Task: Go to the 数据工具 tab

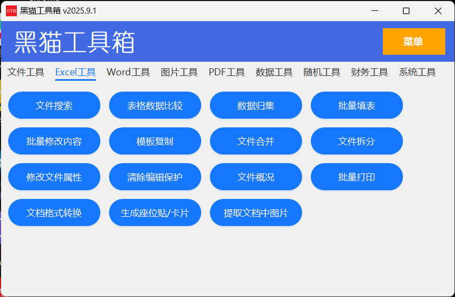Action: point(274,72)
